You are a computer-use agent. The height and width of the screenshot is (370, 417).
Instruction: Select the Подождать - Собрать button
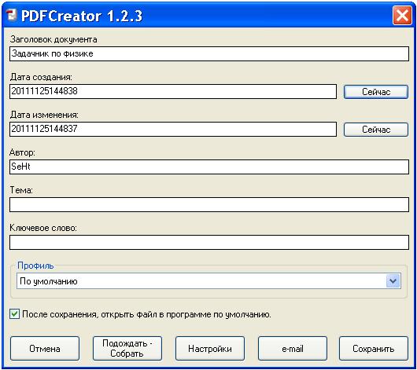127,349
